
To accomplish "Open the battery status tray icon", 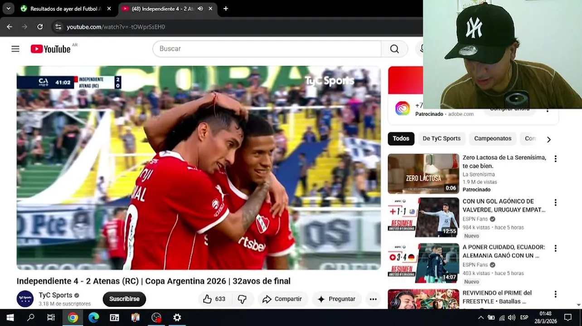I will coord(491,318).
